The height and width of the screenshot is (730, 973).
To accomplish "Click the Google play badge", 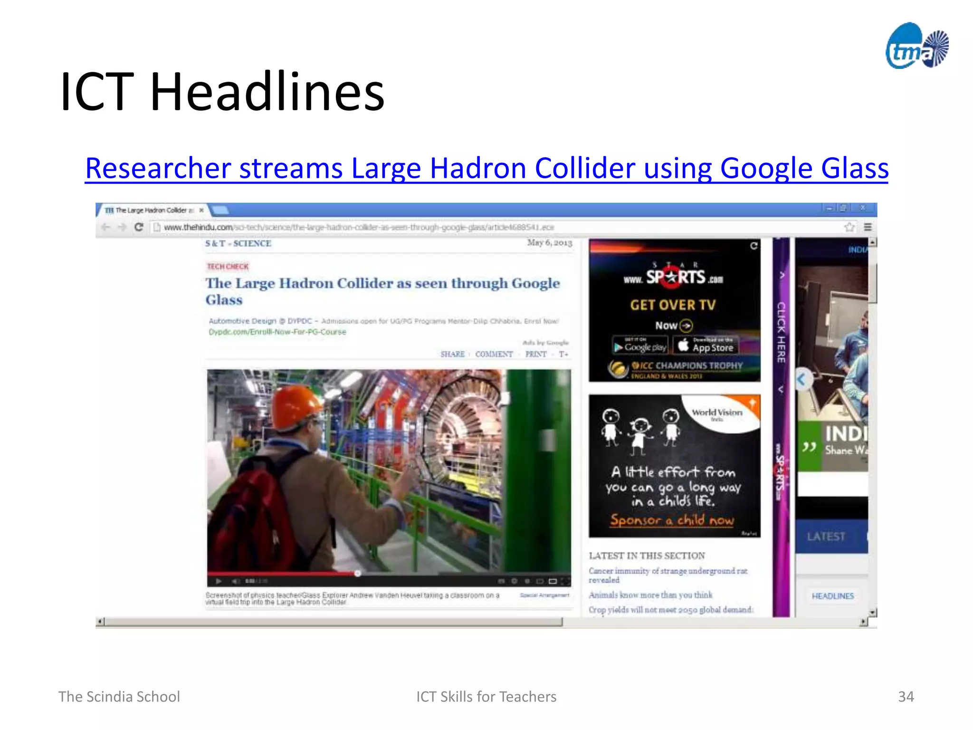I will click(640, 346).
